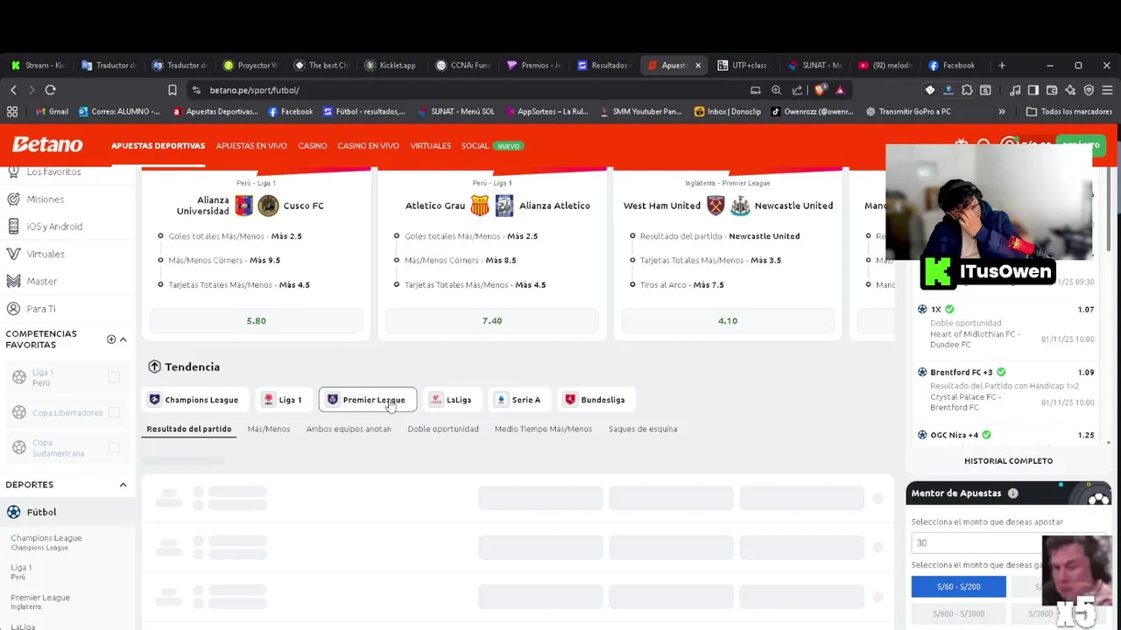Click Atletico Grau team crest
This screenshot has width=1121, height=630.
click(x=480, y=206)
